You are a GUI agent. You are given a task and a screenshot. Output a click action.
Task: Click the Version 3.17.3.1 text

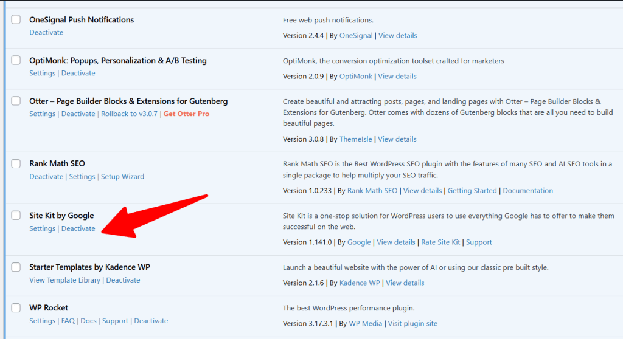tap(308, 324)
